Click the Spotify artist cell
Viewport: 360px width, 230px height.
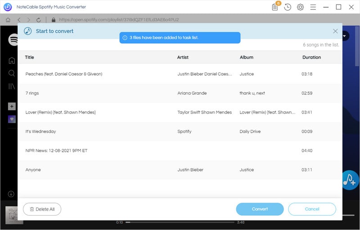184,132
